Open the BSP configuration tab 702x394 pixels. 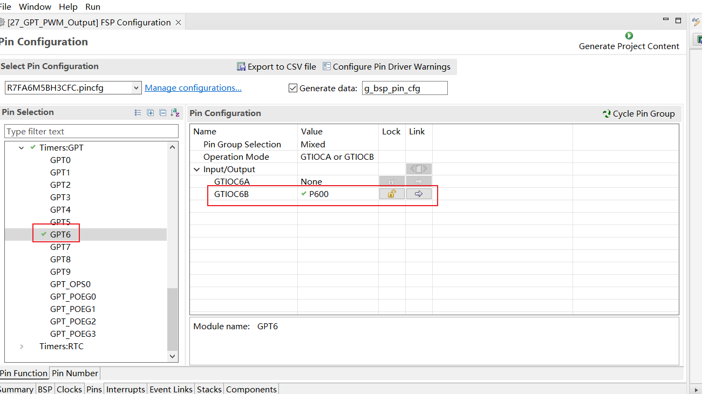45,389
